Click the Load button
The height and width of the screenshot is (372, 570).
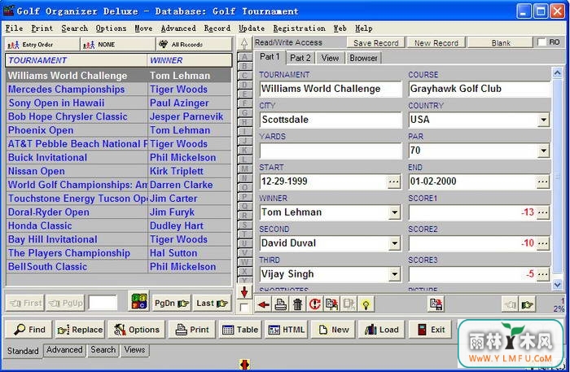[381, 330]
